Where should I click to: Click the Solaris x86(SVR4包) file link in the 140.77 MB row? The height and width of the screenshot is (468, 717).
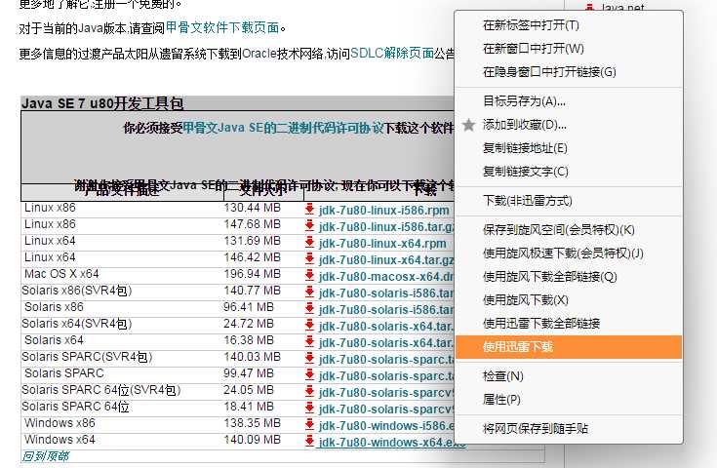point(386,292)
